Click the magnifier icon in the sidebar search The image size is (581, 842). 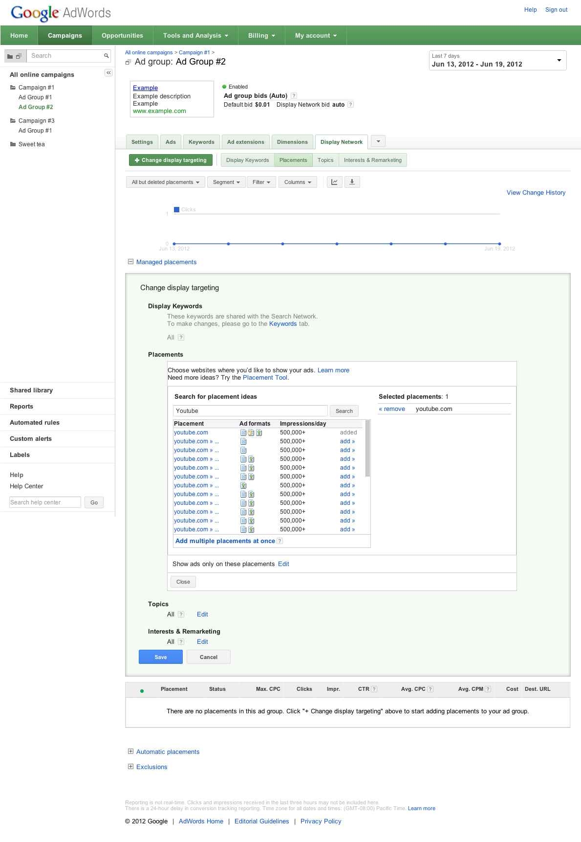pyautogui.click(x=106, y=56)
